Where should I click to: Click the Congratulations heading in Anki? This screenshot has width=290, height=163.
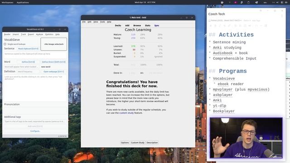[x=132, y=84]
